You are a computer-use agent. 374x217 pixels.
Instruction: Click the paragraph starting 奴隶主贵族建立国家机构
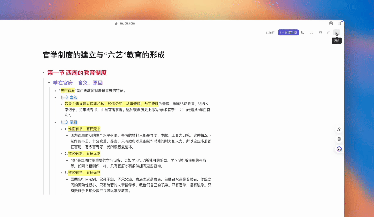(x=137, y=110)
